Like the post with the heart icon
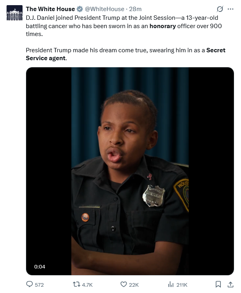 [123, 284]
